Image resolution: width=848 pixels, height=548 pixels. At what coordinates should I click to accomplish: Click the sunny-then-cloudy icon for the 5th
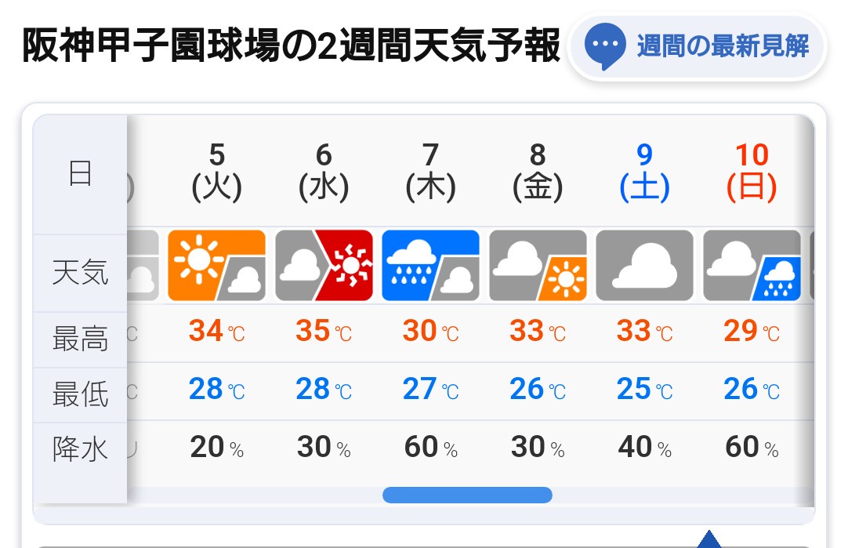pos(216,265)
